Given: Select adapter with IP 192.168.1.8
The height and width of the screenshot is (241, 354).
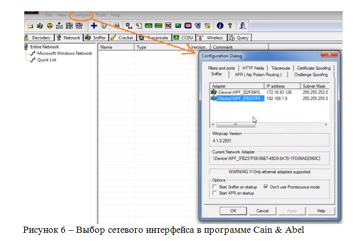Looking at the screenshot, I should pyautogui.click(x=270, y=98).
